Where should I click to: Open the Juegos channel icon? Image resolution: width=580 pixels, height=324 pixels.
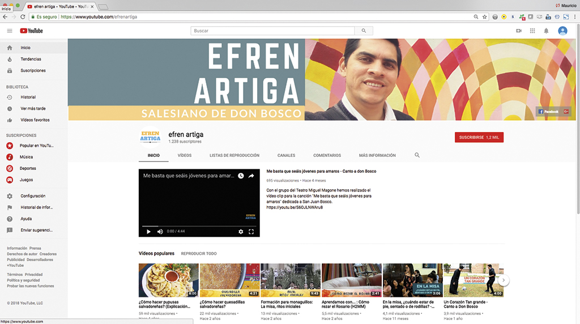(10, 180)
